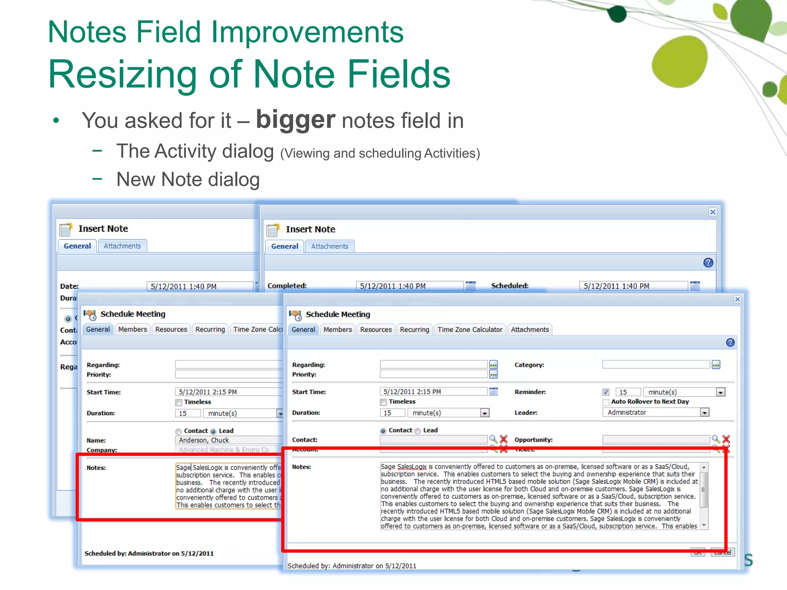Screen dimensions: 787x590
Task: Open Attachments tab in left Insert Note
Action: point(122,246)
